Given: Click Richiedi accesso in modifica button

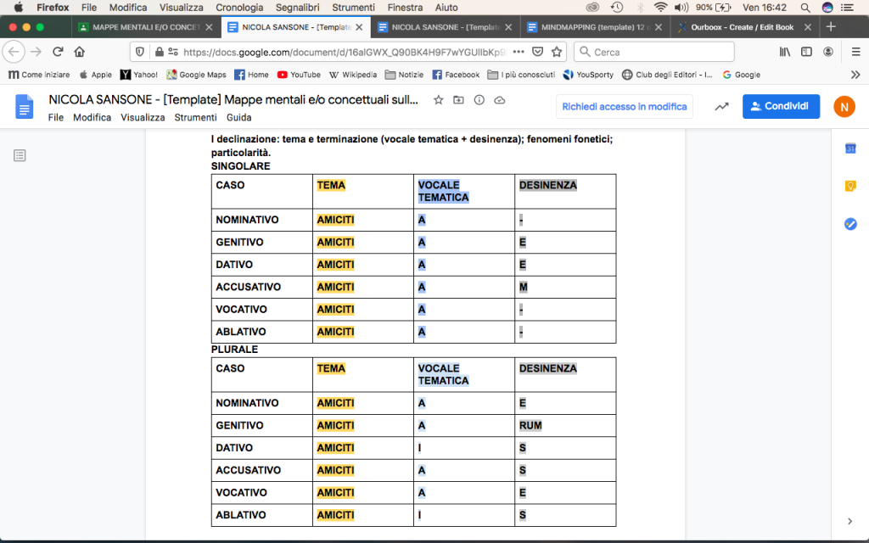Looking at the screenshot, I should pyautogui.click(x=625, y=107).
